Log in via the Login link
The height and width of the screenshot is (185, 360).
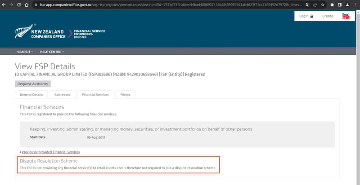click(x=306, y=16)
